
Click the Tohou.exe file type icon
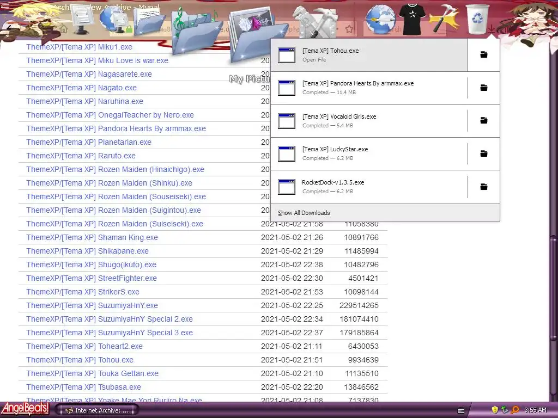click(x=287, y=55)
